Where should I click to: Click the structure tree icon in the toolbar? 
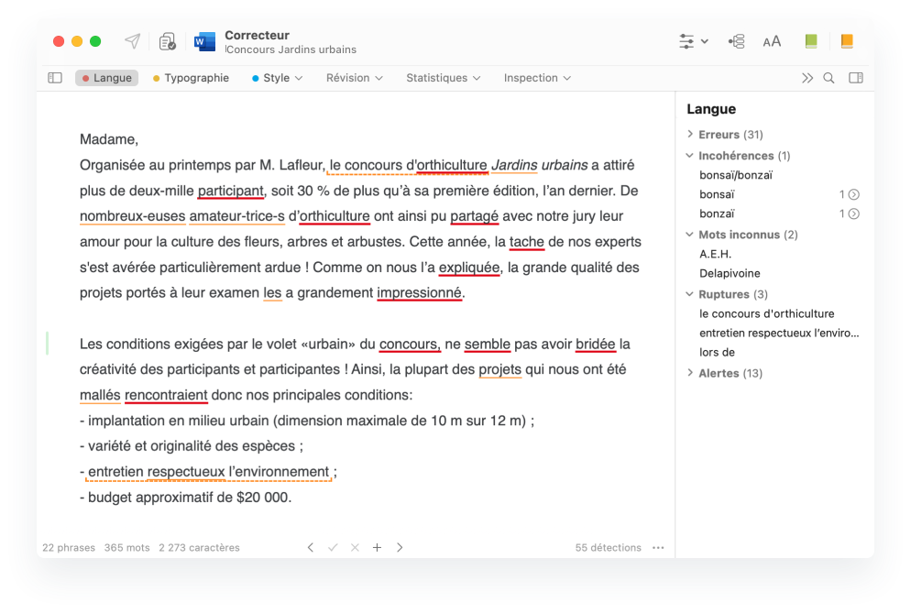coord(736,41)
